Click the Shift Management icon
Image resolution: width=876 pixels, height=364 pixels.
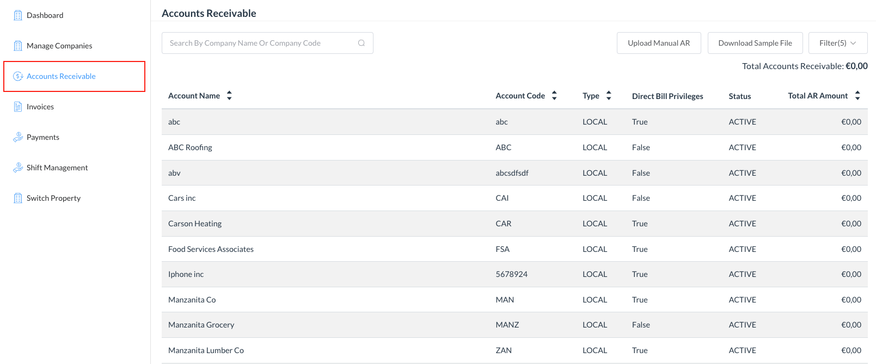tap(18, 168)
